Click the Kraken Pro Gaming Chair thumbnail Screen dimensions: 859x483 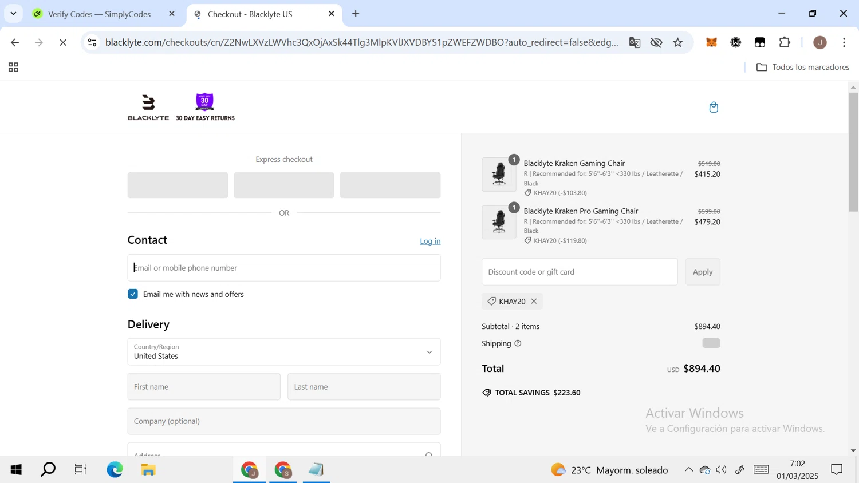pyautogui.click(x=499, y=222)
